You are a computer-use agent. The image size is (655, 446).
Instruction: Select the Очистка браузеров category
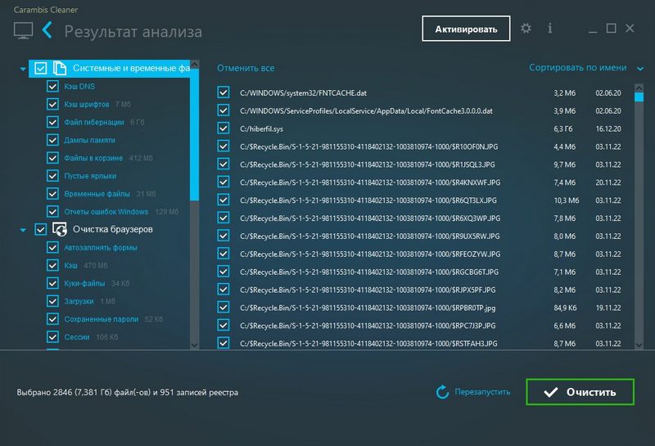point(113,229)
